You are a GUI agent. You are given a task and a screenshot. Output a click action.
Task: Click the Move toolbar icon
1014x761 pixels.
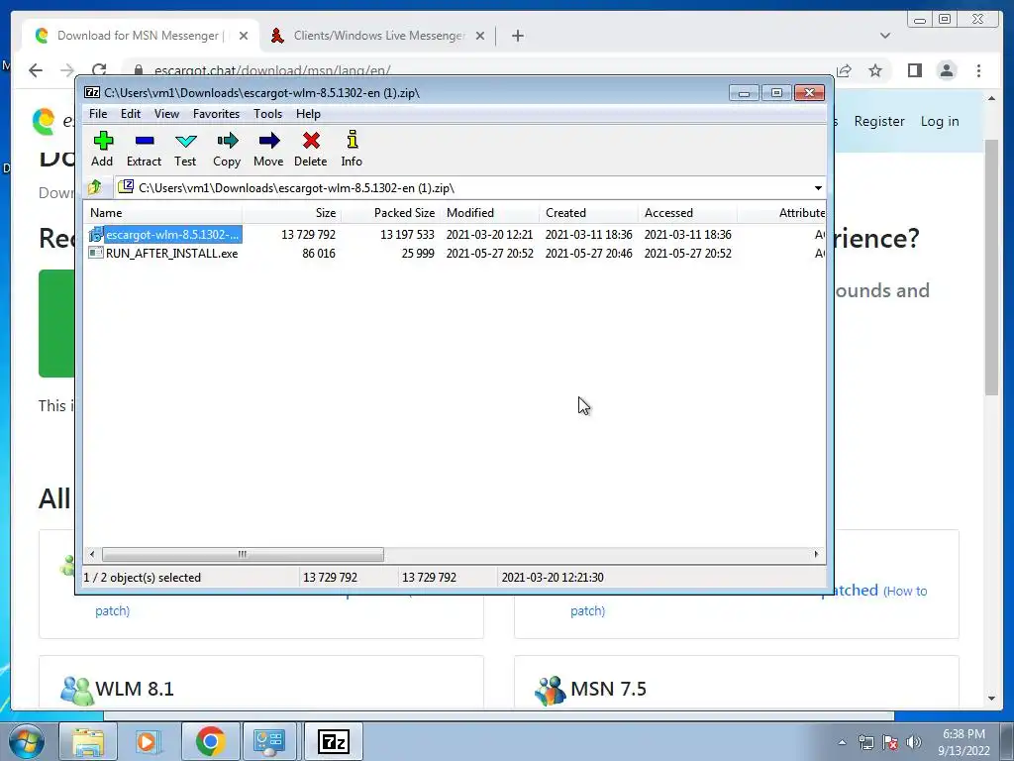tap(268, 149)
